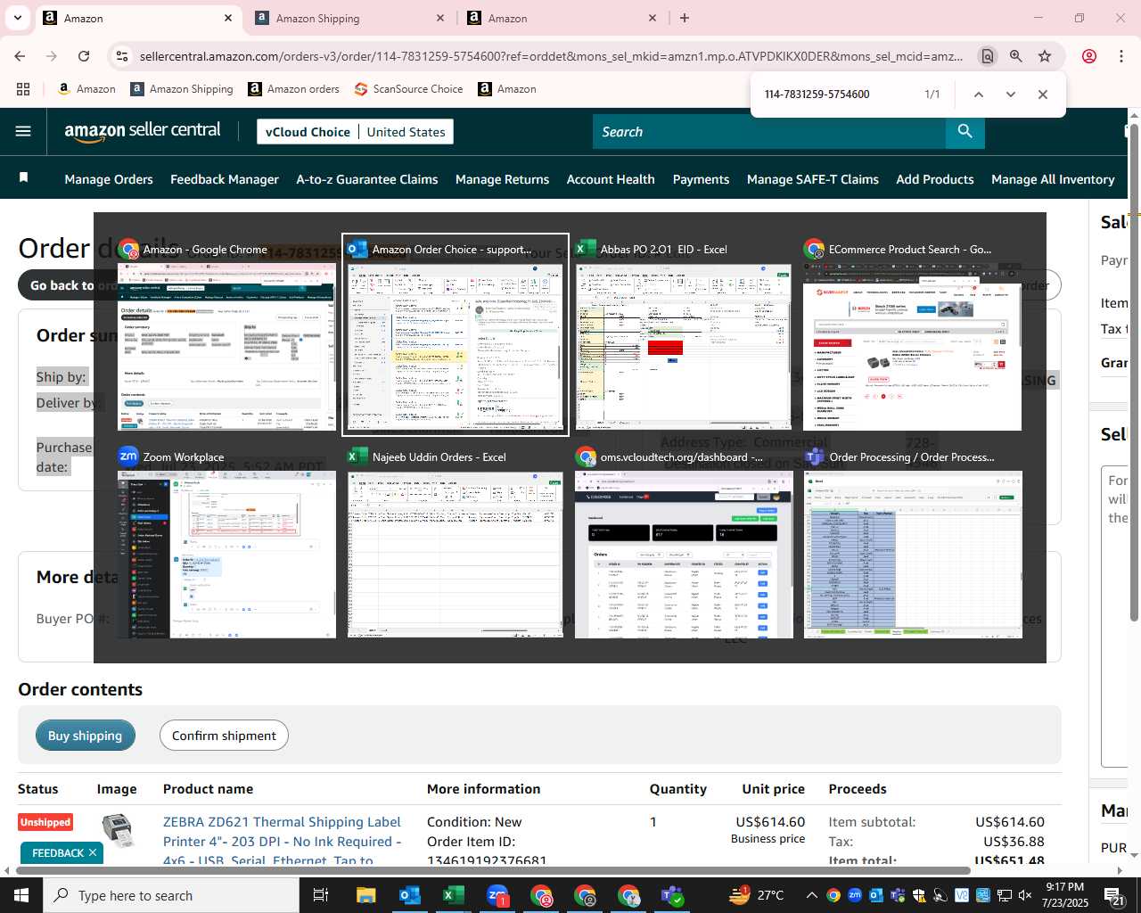Open ScanSource Choice bookmark

click(x=408, y=89)
